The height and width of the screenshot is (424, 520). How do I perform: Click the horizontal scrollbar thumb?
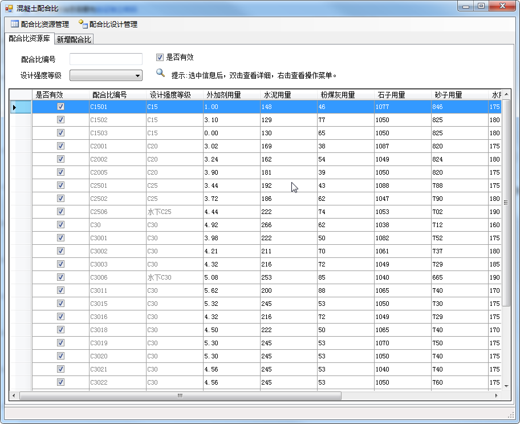coord(180,395)
